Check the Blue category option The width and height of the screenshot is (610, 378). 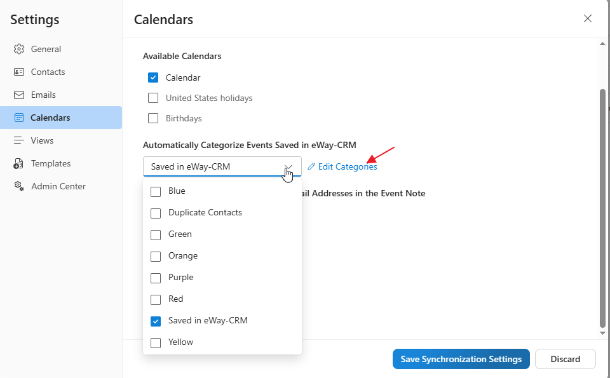click(x=156, y=191)
